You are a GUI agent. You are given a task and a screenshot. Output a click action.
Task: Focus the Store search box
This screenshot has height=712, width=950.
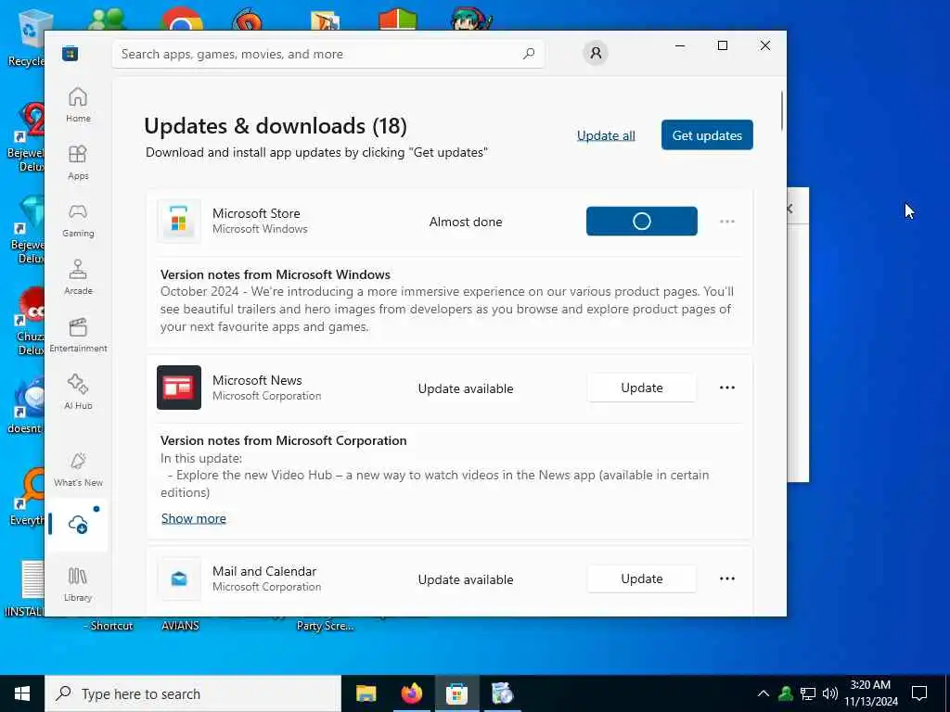pos(327,54)
